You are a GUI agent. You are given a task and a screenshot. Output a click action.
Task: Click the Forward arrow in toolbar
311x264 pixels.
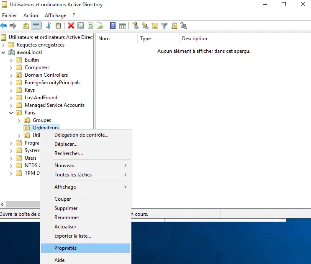coord(13,26)
